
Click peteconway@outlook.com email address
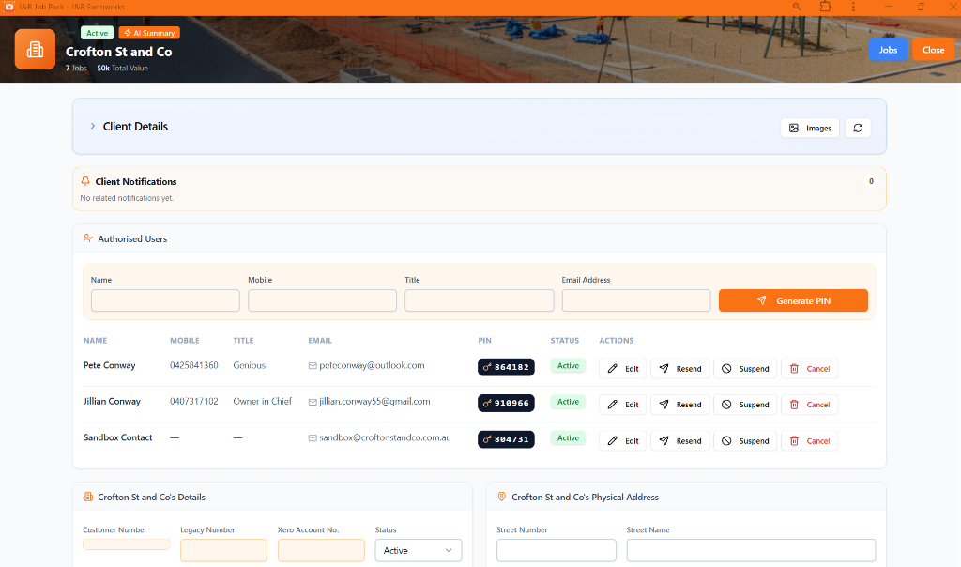pyautogui.click(x=372, y=365)
